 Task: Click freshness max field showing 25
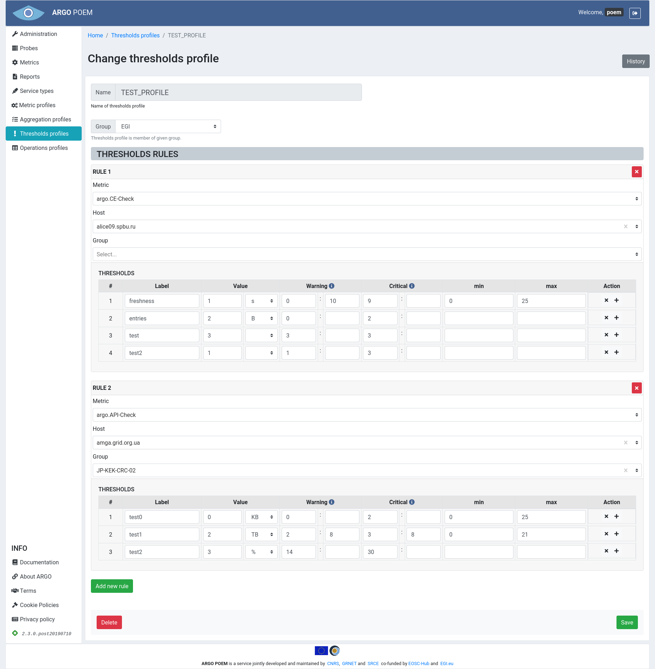tap(551, 301)
